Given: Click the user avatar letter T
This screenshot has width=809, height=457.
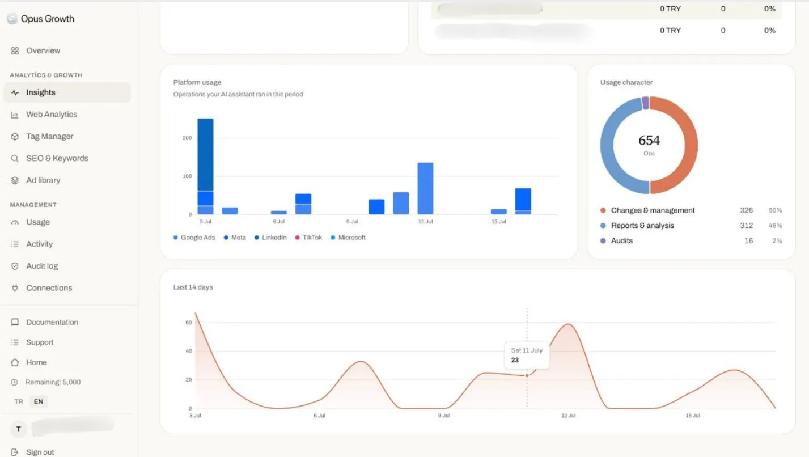Looking at the screenshot, I should pos(19,429).
